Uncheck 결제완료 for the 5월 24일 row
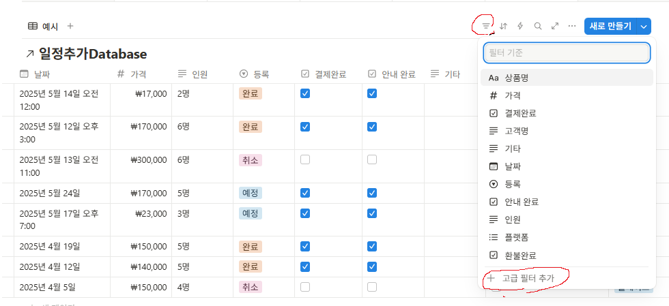 click(304, 193)
